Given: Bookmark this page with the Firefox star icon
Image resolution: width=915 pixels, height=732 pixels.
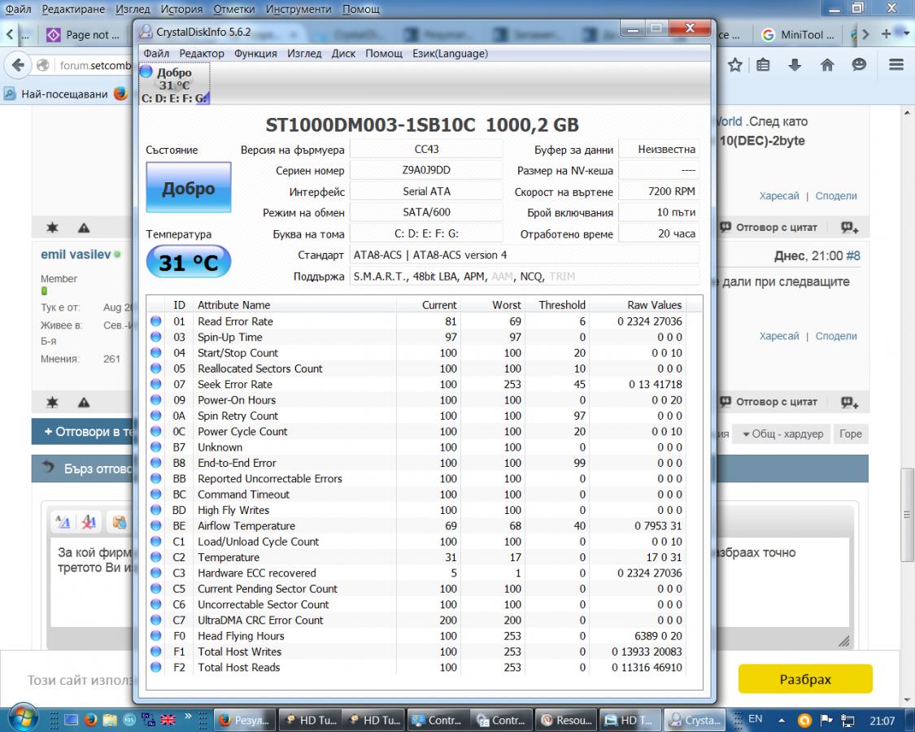Looking at the screenshot, I should [734, 65].
